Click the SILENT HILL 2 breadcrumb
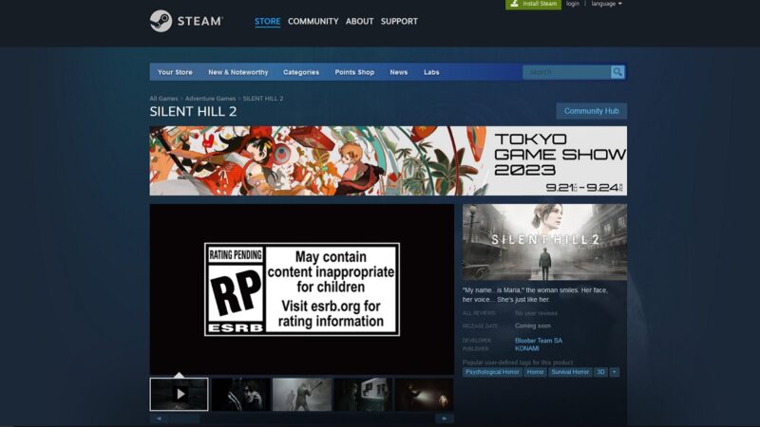Image resolution: width=760 pixels, height=427 pixels. [263, 99]
